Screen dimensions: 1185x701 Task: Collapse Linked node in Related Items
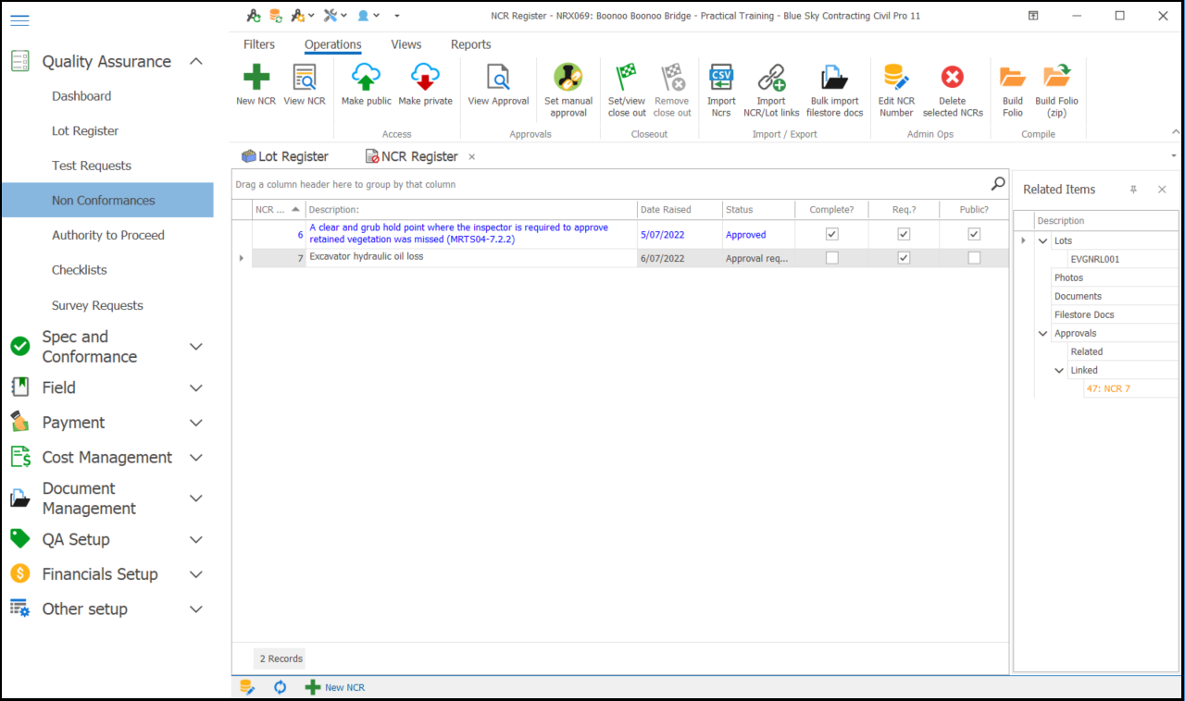tap(1060, 371)
